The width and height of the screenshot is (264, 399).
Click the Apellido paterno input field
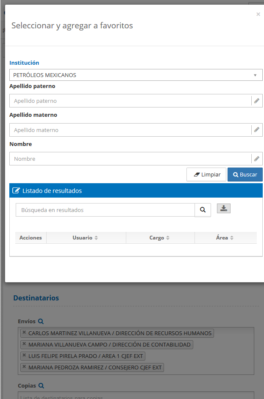point(130,101)
